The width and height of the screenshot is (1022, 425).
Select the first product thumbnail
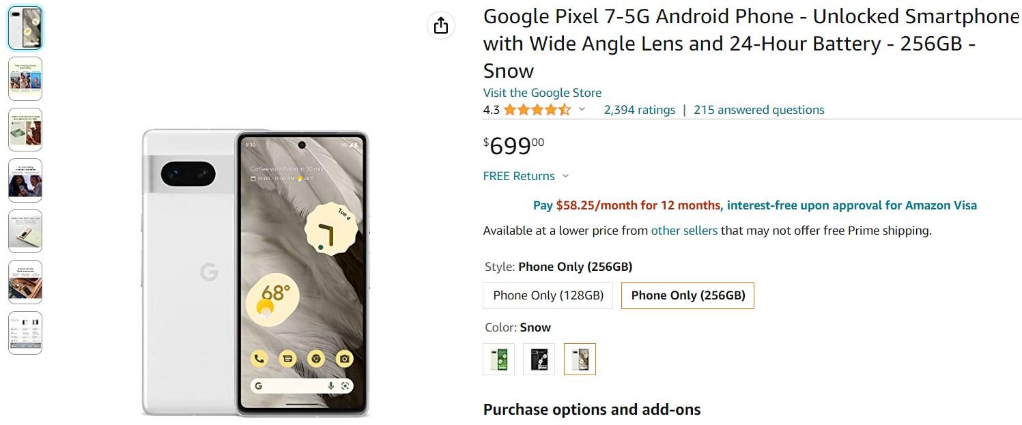tap(25, 28)
